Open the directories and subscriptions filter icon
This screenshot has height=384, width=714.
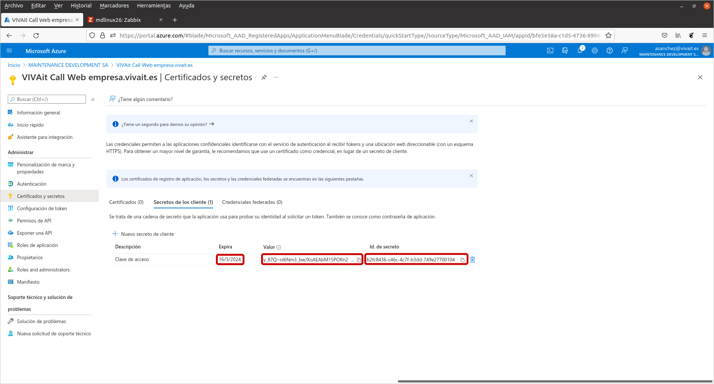click(565, 51)
